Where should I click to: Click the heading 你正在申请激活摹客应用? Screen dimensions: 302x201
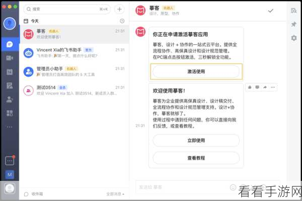180,35
